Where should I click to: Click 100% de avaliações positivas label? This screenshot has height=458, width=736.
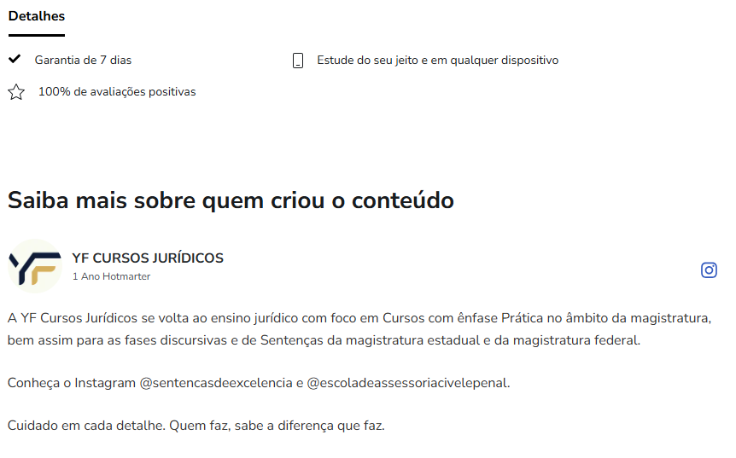click(117, 91)
